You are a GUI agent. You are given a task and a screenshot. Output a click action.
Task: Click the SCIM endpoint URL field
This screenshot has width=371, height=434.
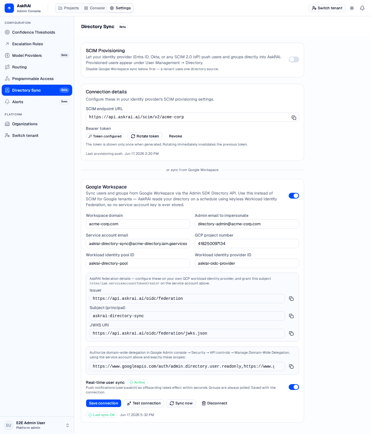point(192,117)
